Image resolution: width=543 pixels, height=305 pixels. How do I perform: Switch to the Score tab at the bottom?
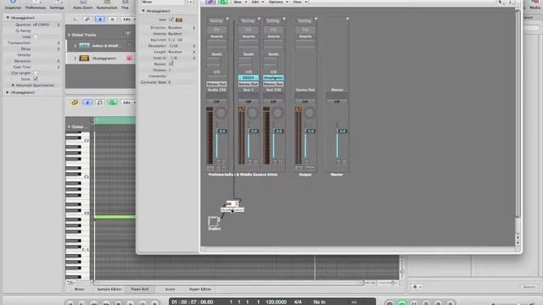pos(170,289)
